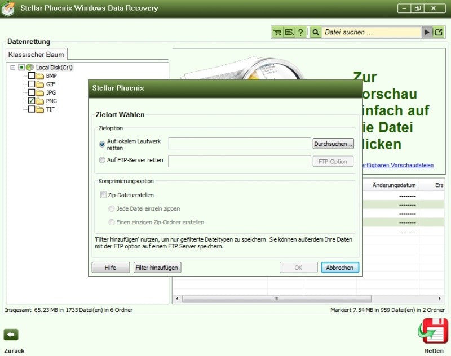The width and height of the screenshot is (451, 356).
Task: Cancel dialog with Abbrechen
Action: pos(340,268)
